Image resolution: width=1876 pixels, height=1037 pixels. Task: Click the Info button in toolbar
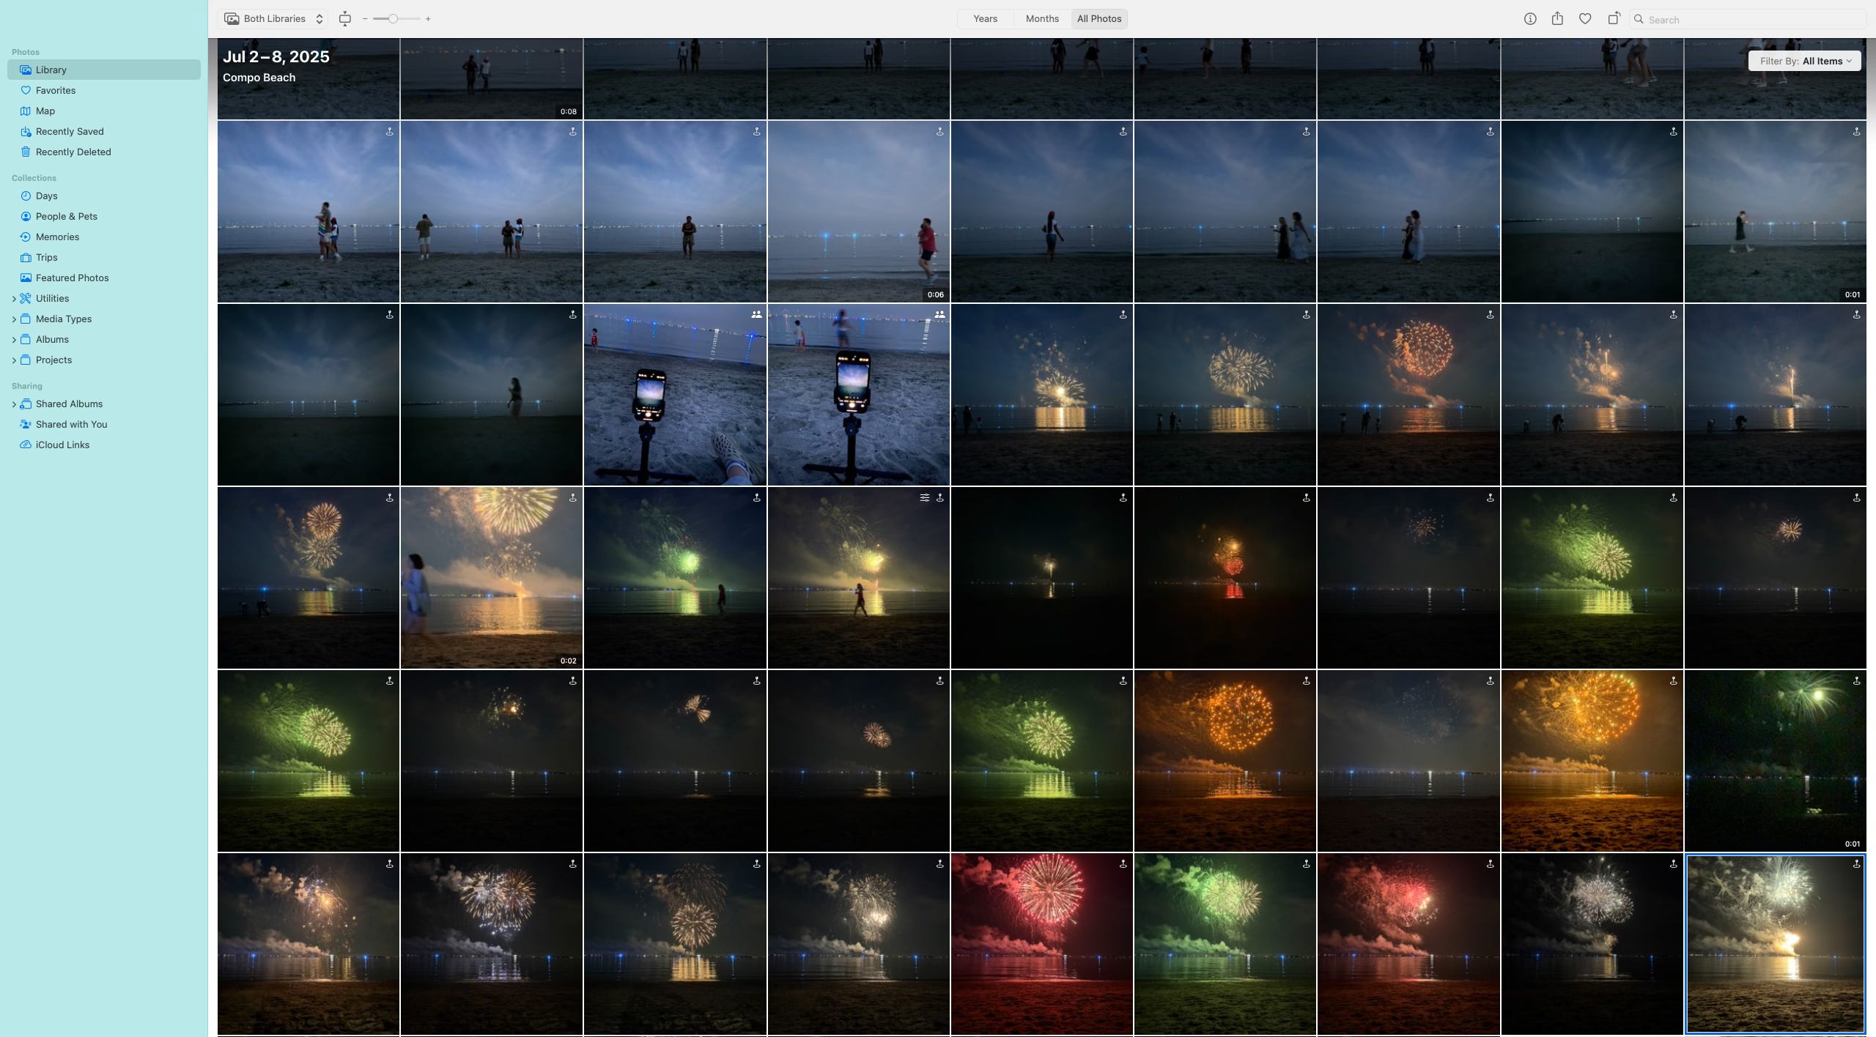point(1529,19)
